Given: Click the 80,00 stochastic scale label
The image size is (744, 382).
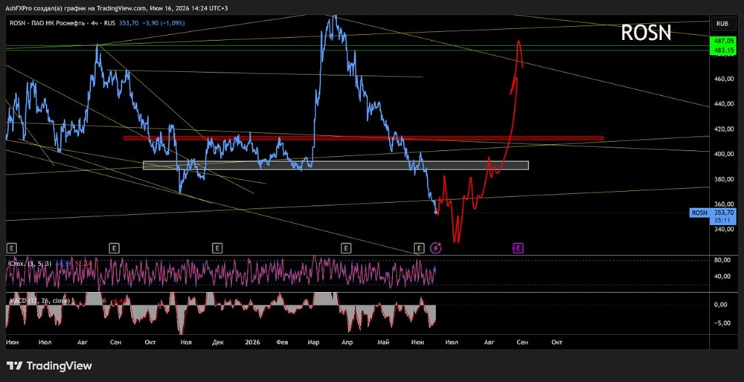Looking at the screenshot, I should [722, 259].
